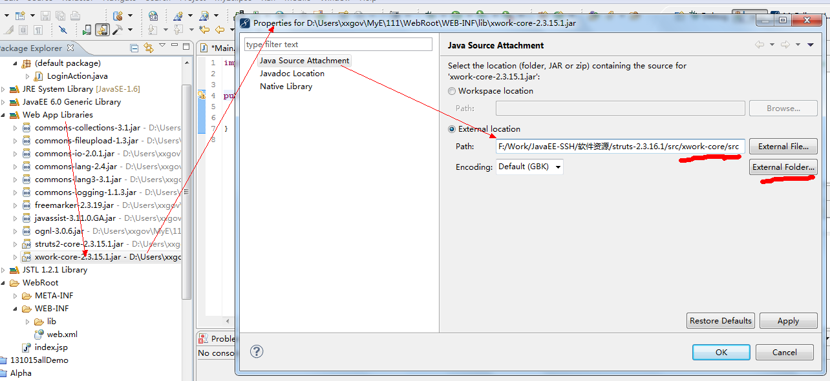Click the Package Explorer vertical scrollbar

tap(187, 194)
